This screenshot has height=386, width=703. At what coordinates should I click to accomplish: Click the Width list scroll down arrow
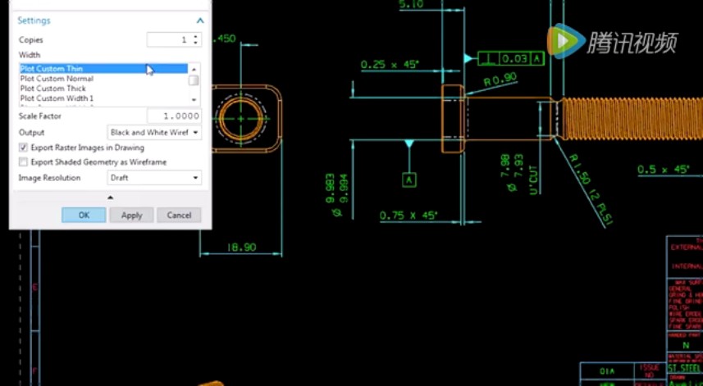(194, 99)
